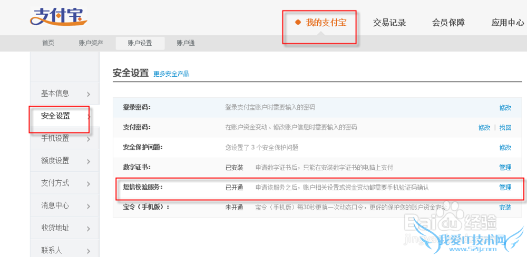Click 修改 for 登录密码
The image size is (527, 257).
(505, 108)
